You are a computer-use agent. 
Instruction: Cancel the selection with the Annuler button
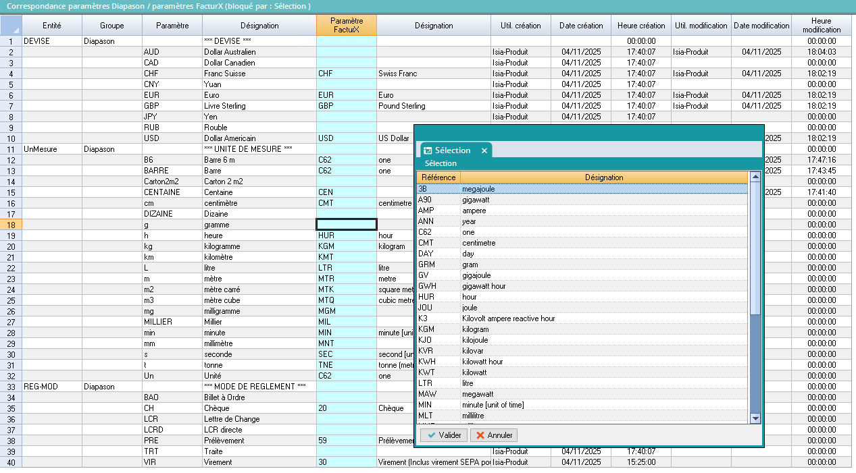[494, 435]
